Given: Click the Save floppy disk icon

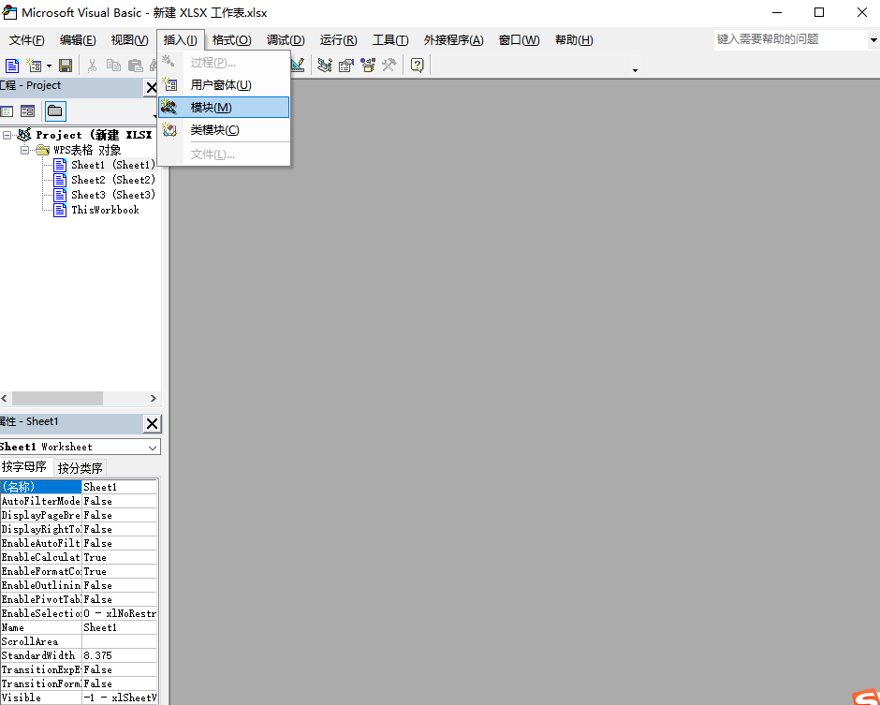Looking at the screenshot, I should click(66, 66).
